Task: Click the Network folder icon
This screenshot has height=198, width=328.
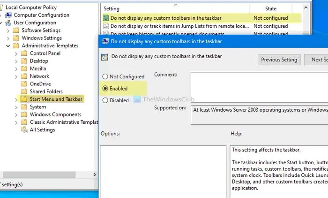Action: tap(24, 76)
